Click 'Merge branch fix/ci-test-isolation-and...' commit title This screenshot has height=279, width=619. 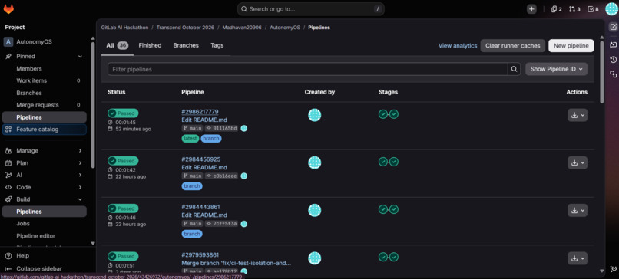236,263
